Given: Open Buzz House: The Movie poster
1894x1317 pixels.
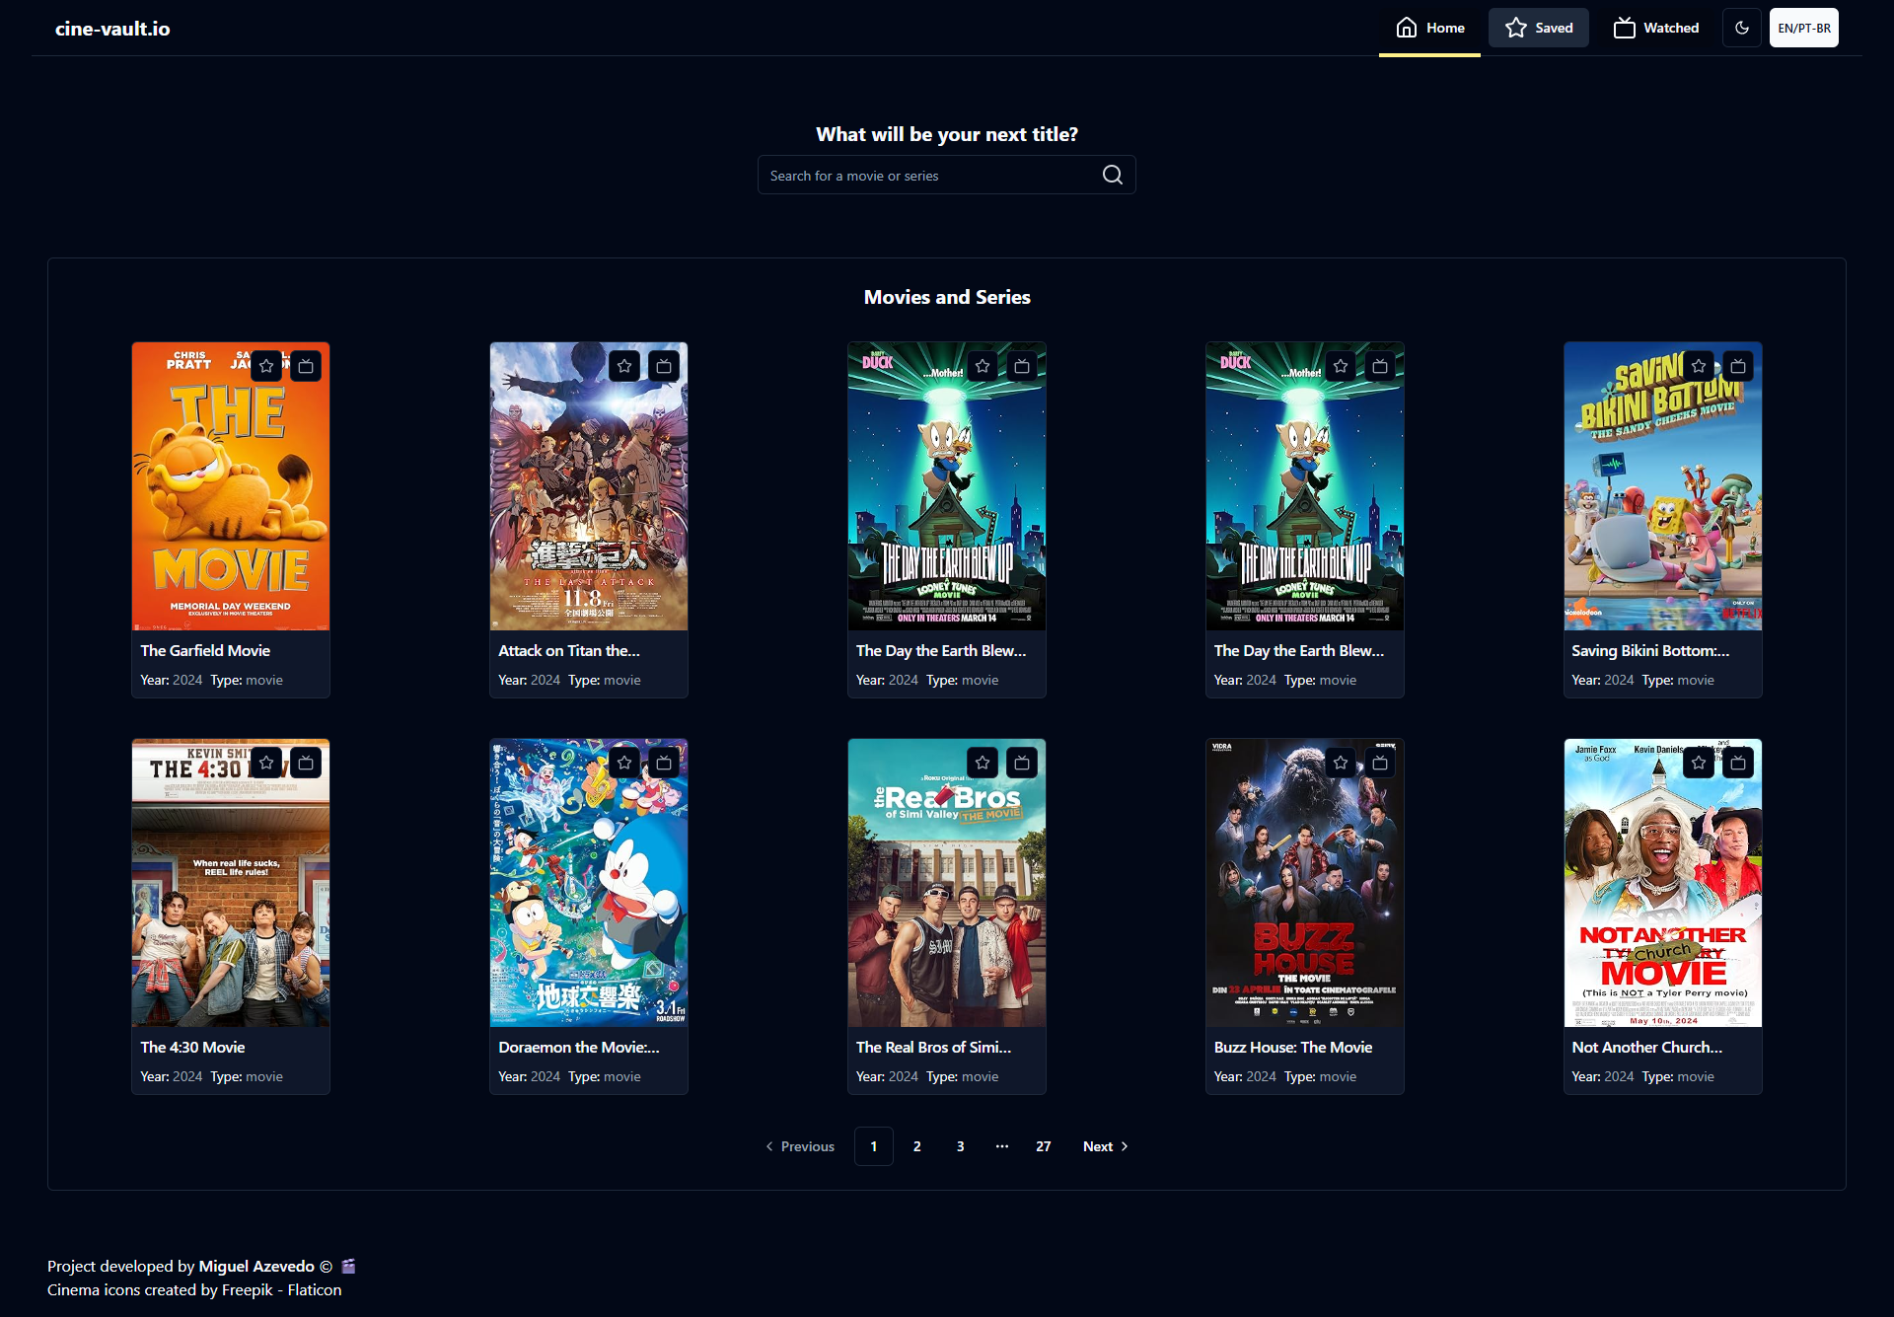Looking at the screenshot, I should point(1305,883).
